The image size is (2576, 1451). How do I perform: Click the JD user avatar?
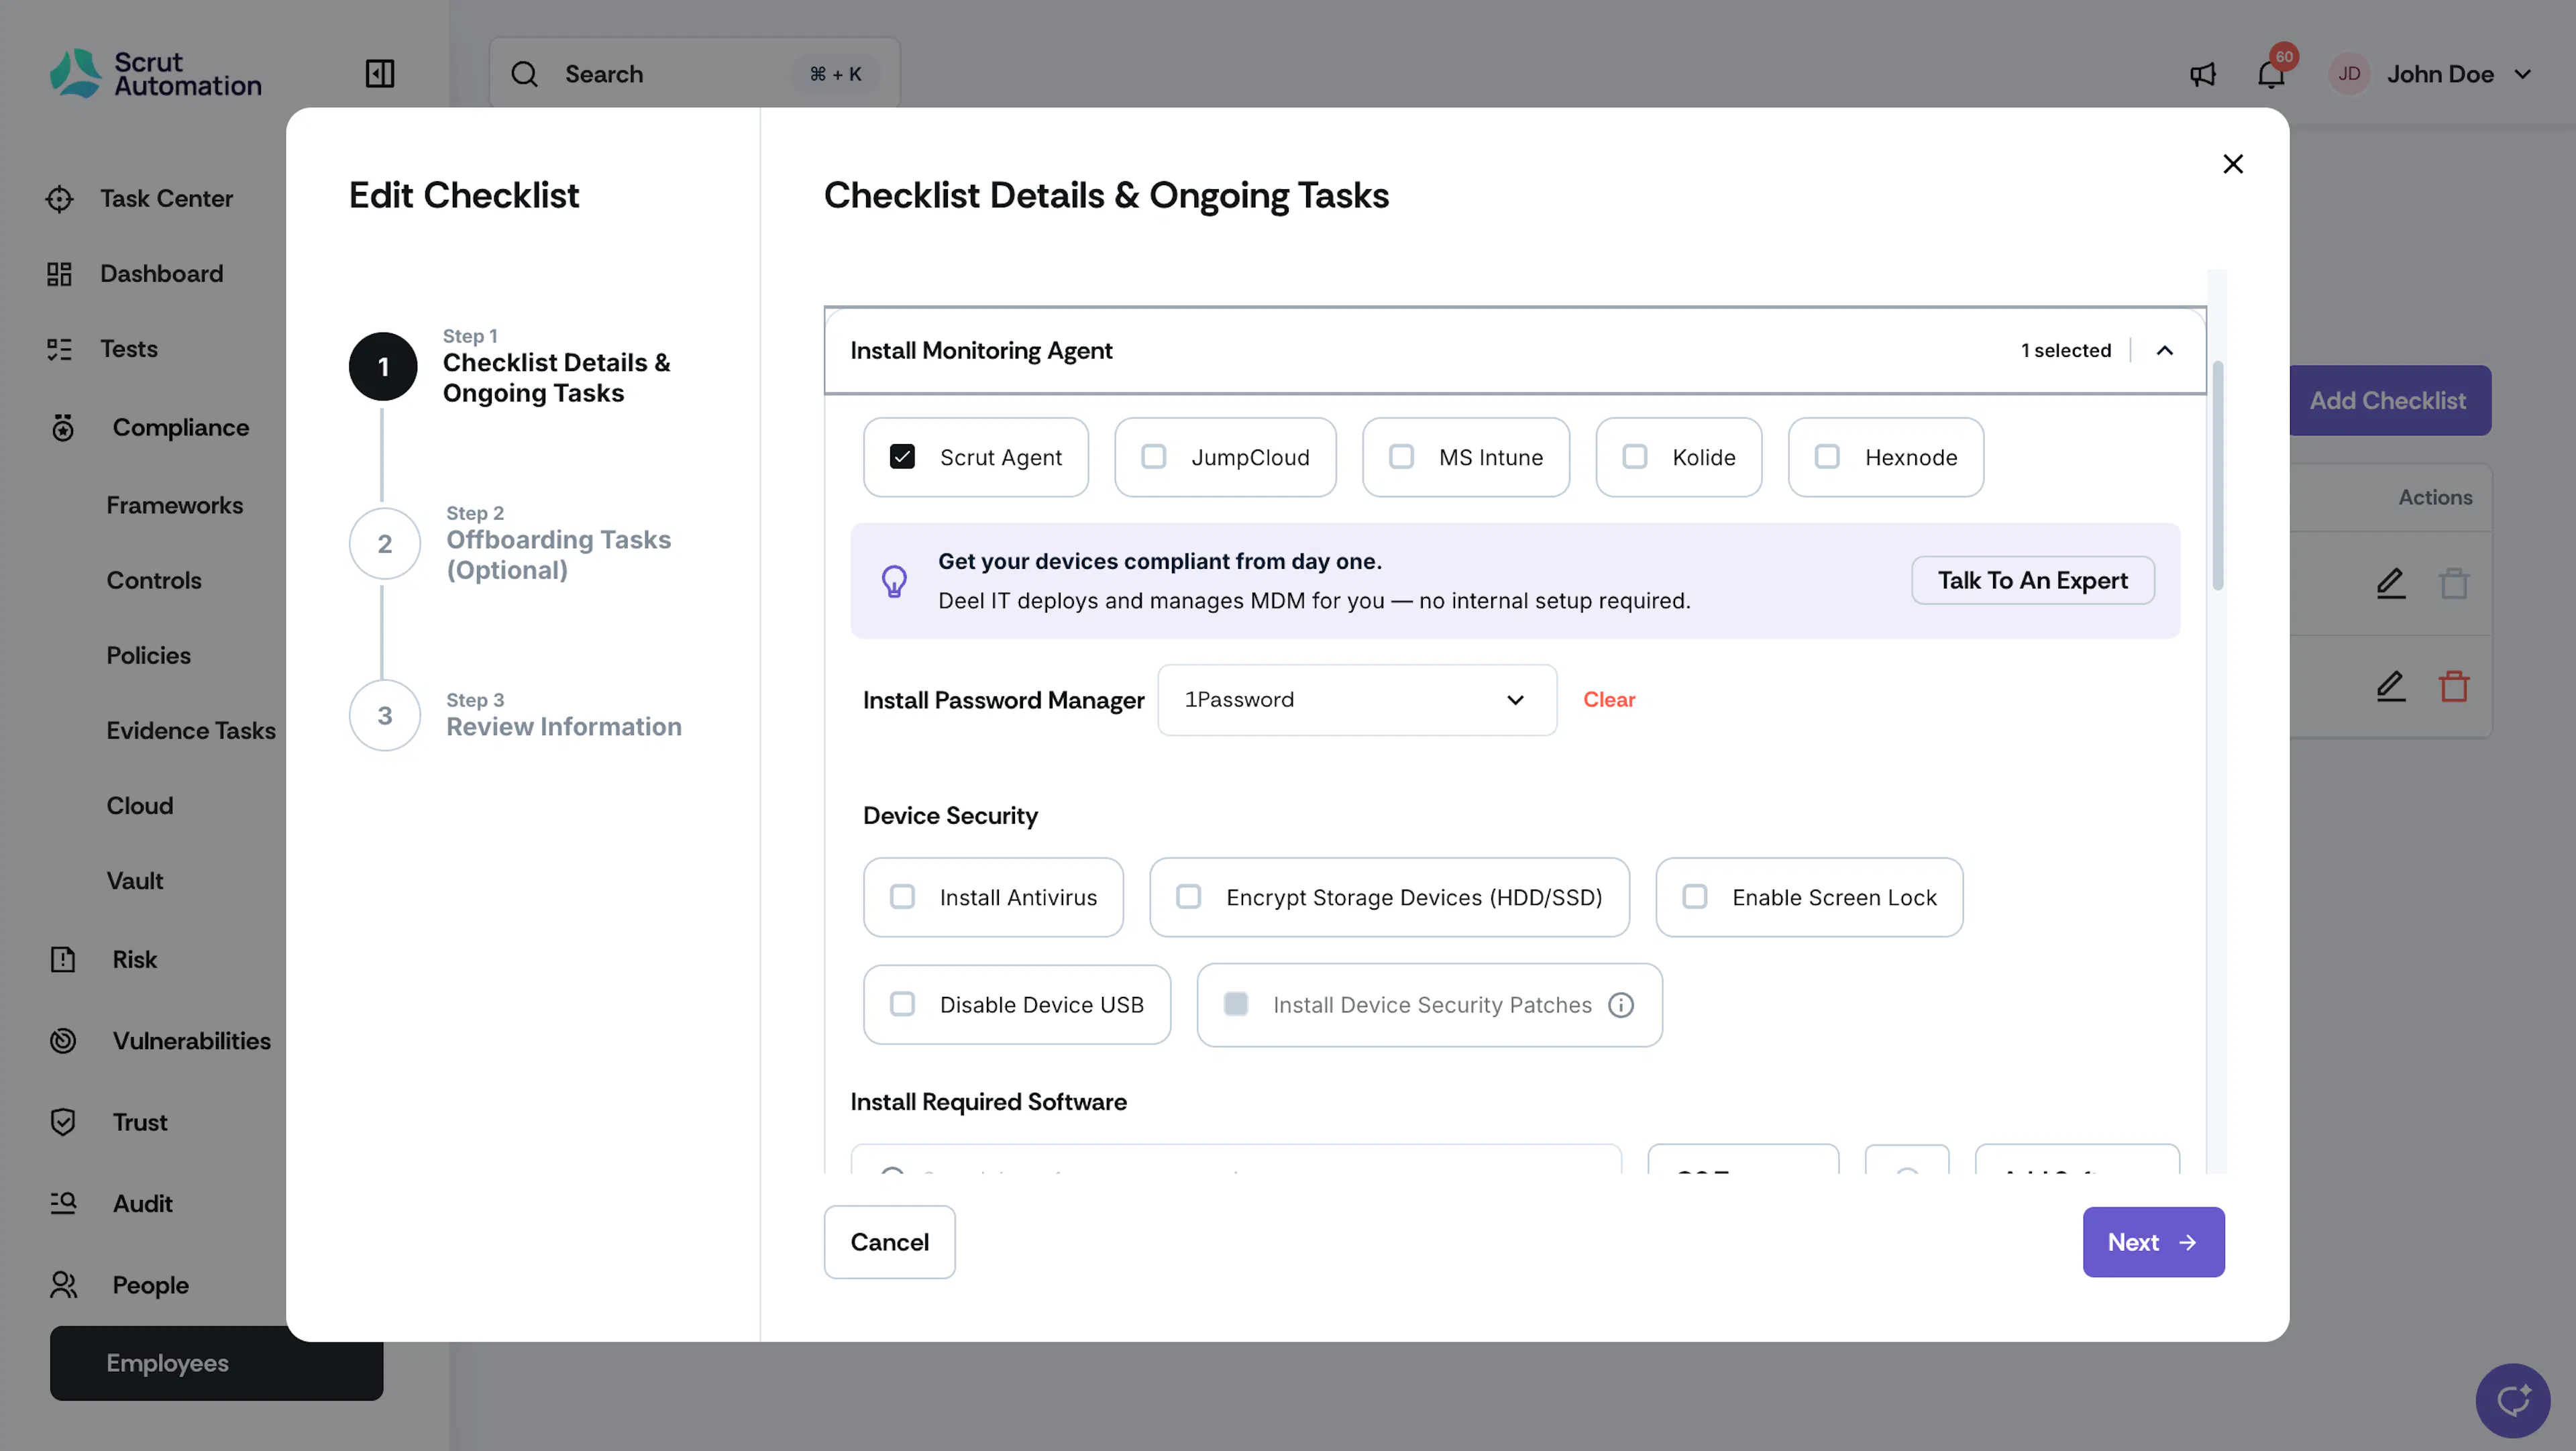[x=2349, y=74]
